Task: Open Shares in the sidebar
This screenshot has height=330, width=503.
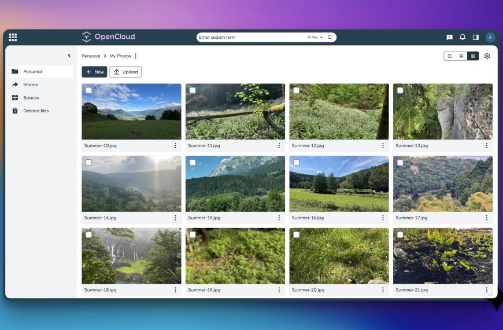Action: point(41,85)
